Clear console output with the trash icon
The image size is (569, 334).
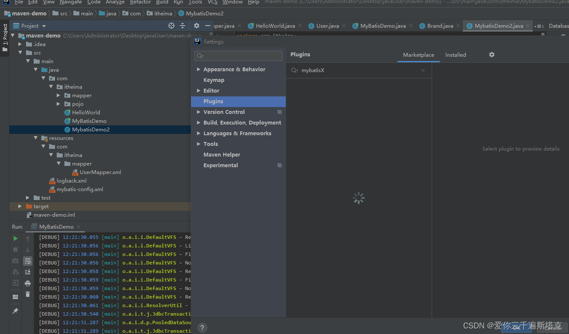click(x=28, y=294)
